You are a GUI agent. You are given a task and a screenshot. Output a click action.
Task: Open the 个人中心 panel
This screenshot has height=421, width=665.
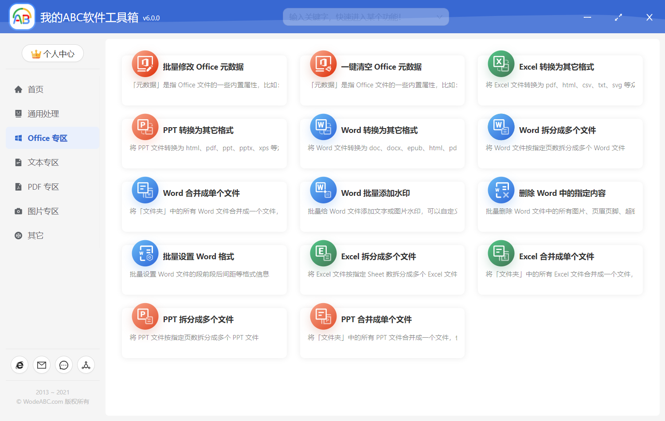[53, 53]
